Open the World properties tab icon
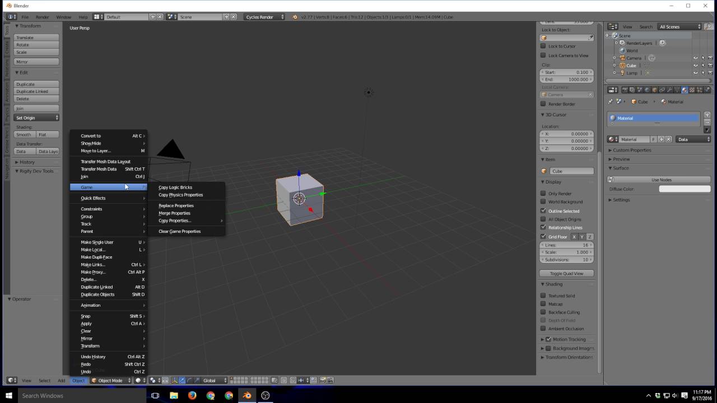717x403 pixels. (648, 90)
